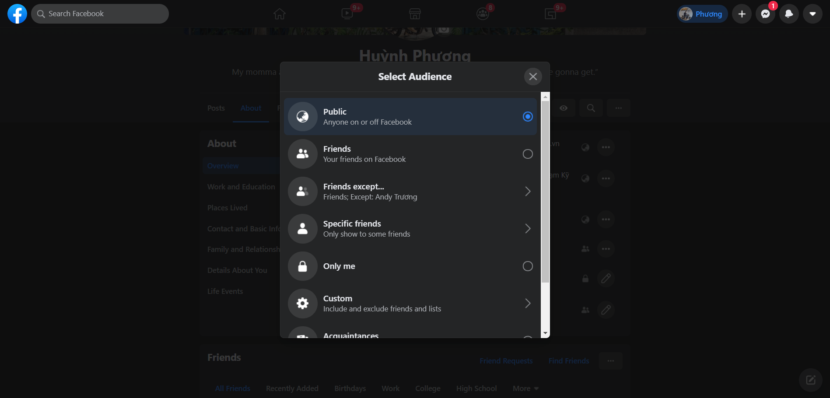Click Find Friends link

pyautogui.click(x=569, y=361)
